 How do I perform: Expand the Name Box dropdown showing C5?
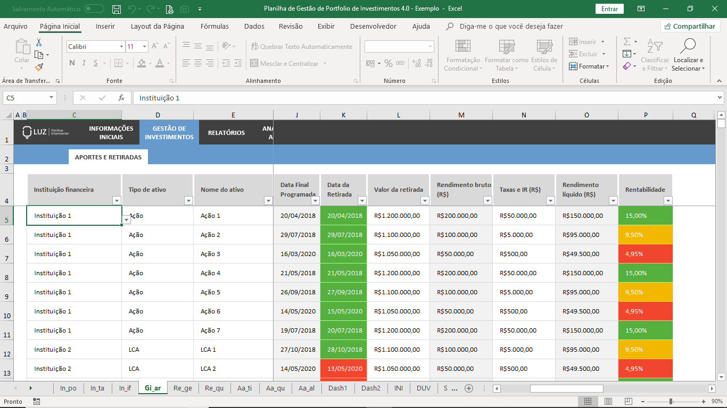click(x=52, y=98)
